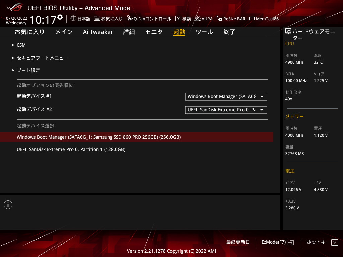Switch to メイン tab

[x=64, y=32]
